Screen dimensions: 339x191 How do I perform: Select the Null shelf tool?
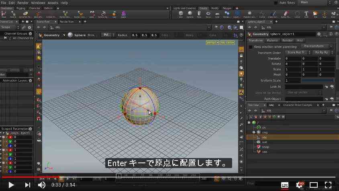(x=325, y=14)
